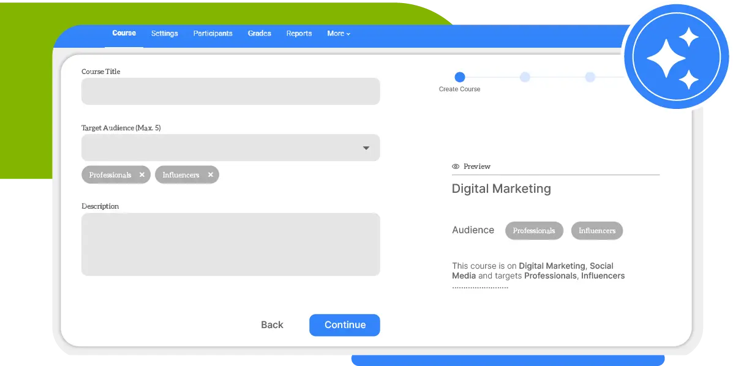Switch to the Course tab
The width and height of the screenshot is (733, 366).
tap(124, 33)
